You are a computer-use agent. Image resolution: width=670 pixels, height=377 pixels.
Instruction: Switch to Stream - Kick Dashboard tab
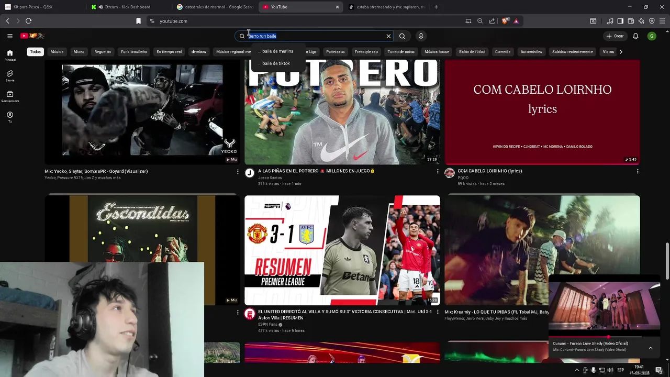(127, 7)
